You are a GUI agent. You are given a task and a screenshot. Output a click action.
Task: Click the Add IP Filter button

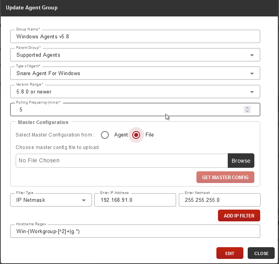[x=239, y=216]
